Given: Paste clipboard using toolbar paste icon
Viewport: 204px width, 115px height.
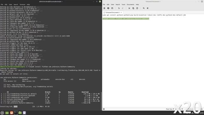Looking at the screenshot, I should click(x=137, y=8).
